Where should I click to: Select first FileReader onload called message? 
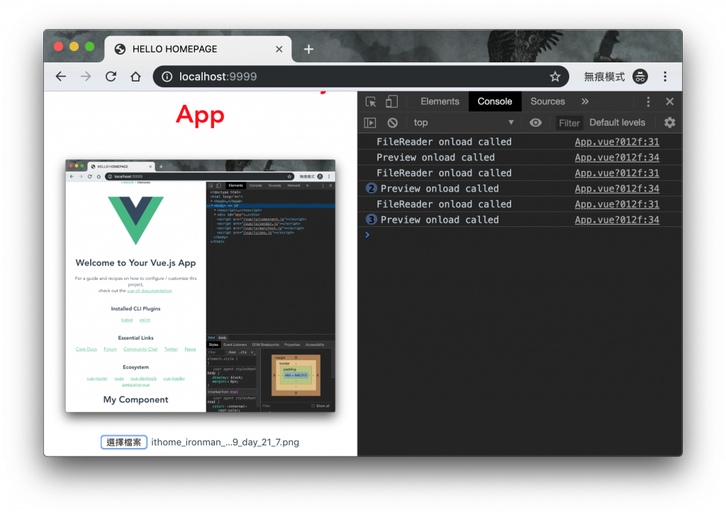point(444,142)
